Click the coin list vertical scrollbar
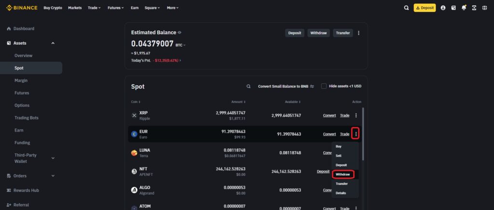This screenshot has width=494, height=210. coord(363,133)
